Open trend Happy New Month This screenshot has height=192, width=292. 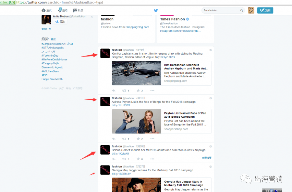(x=52, y=79)
